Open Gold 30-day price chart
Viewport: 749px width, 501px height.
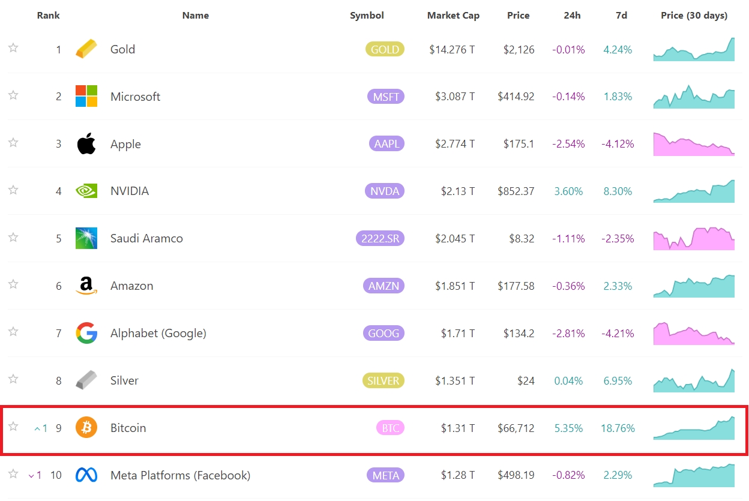point(694,49)
